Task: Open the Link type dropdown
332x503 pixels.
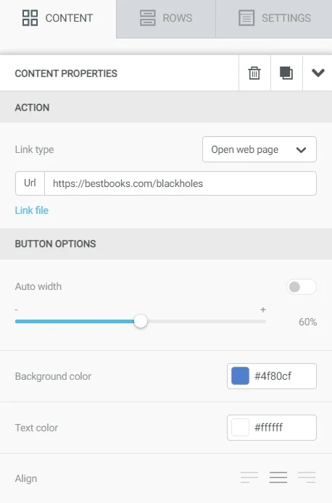Action: (x=260, y=149)
